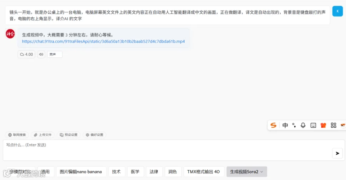The height and width of the screenshot is (180, 346).
Task: Expand the 生成视频Sora2 dropdown arrow
Action: click(x=262, y=172)
